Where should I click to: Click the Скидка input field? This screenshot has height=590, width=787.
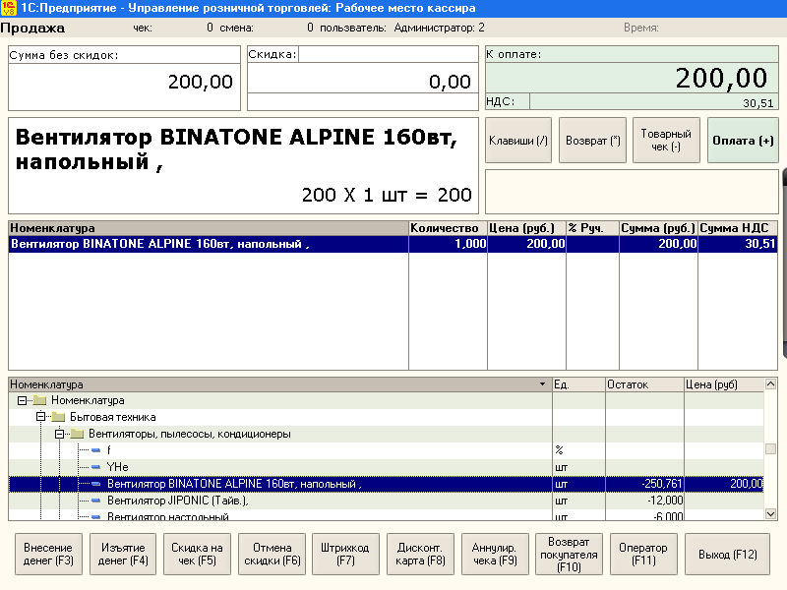pos(388,54)
